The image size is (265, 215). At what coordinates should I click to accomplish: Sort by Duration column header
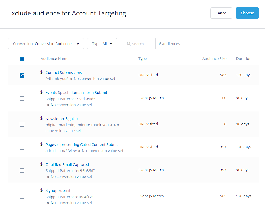[x=244, y=59]
